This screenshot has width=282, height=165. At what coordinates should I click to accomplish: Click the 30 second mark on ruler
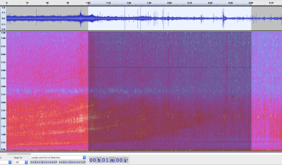click(47, 3)
